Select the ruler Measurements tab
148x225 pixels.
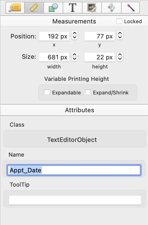point(34,8)
